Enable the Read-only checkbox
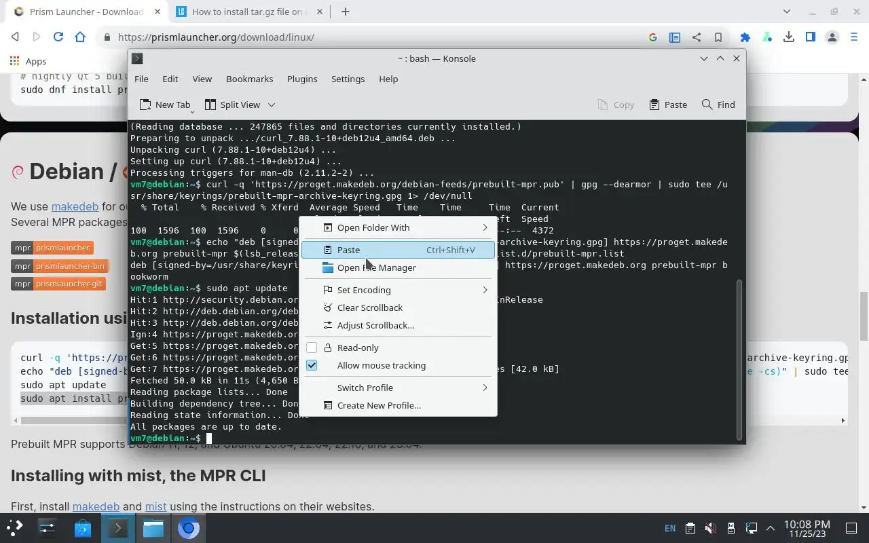This screenshot has width=869, height=543. point(312,348)
